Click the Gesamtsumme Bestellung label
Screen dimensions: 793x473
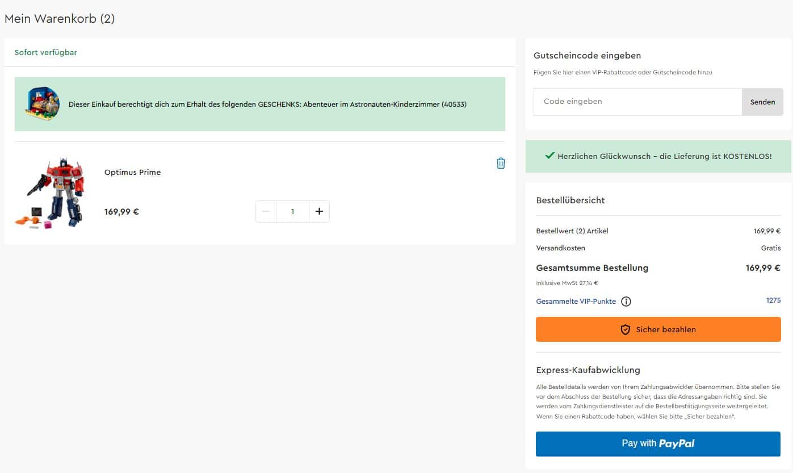coord(592,268)
